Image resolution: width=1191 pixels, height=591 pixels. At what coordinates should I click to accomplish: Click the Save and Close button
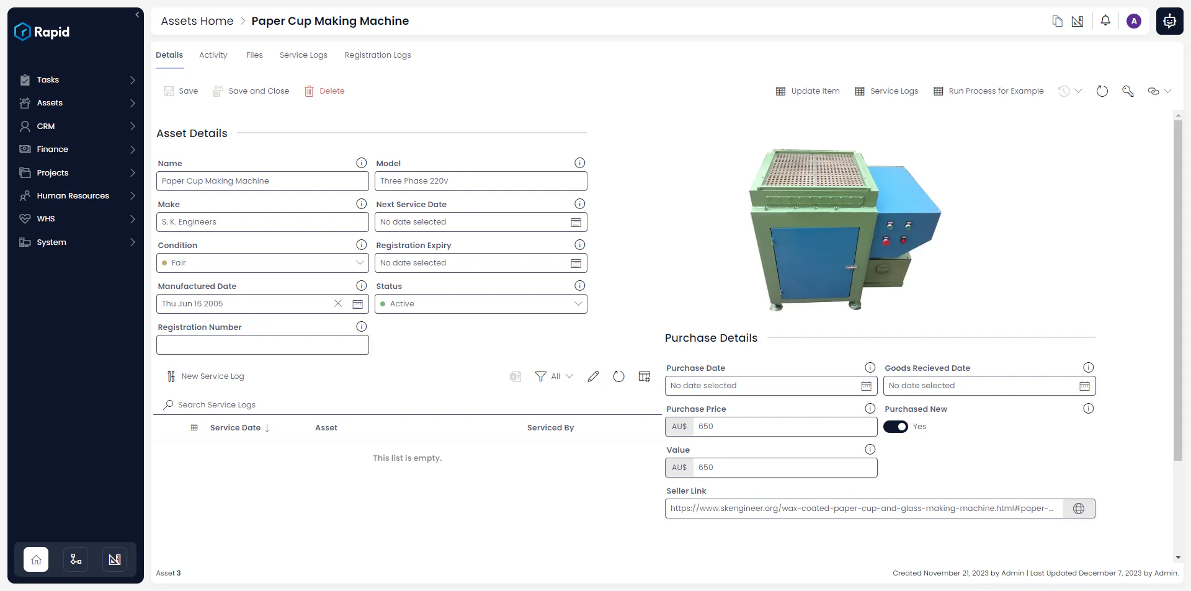251,91
